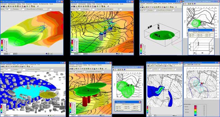Screen dimensions: 220x117
Task: Click the floppy-disk save icon in the red terrain relief window
Action: (x=4, y=6)
